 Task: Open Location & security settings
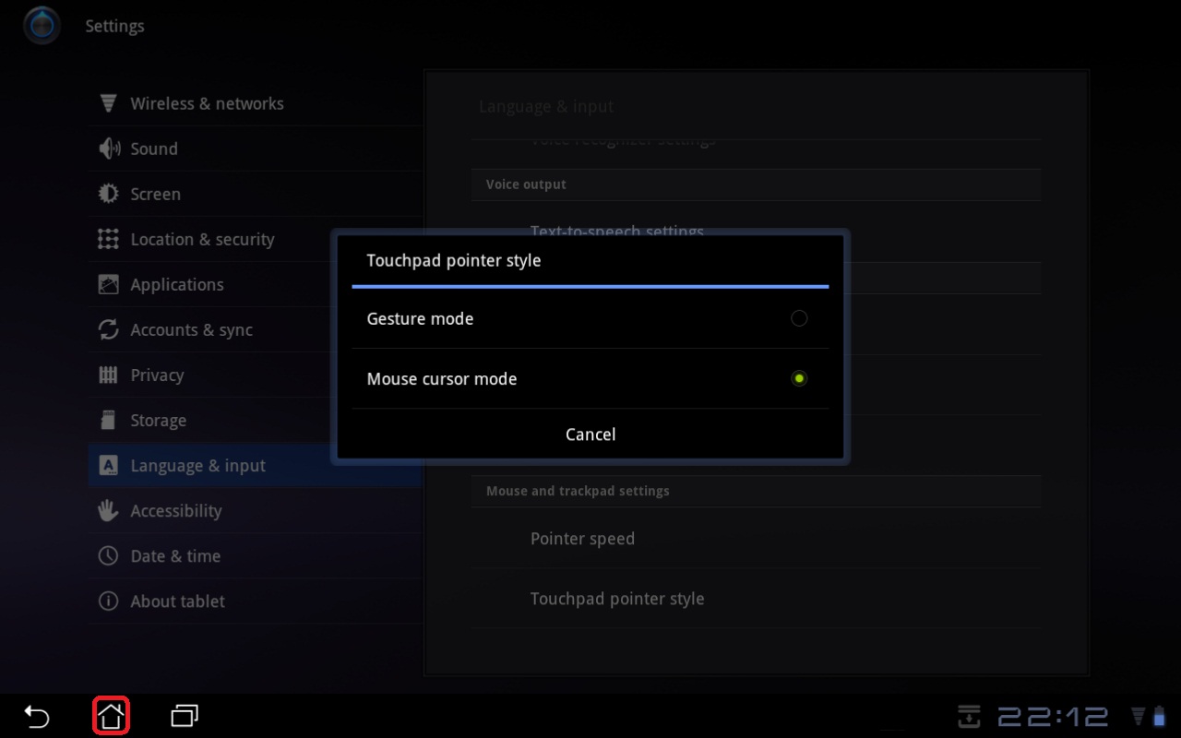[202, 240]
